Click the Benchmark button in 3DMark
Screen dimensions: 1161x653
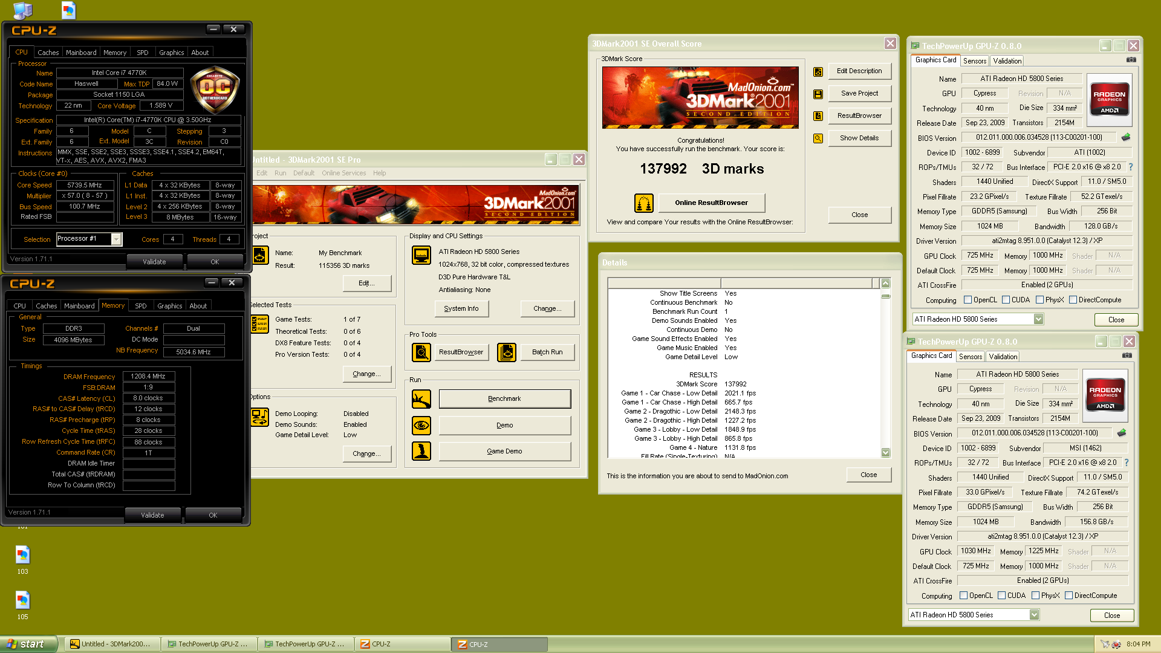click(504, 399)
